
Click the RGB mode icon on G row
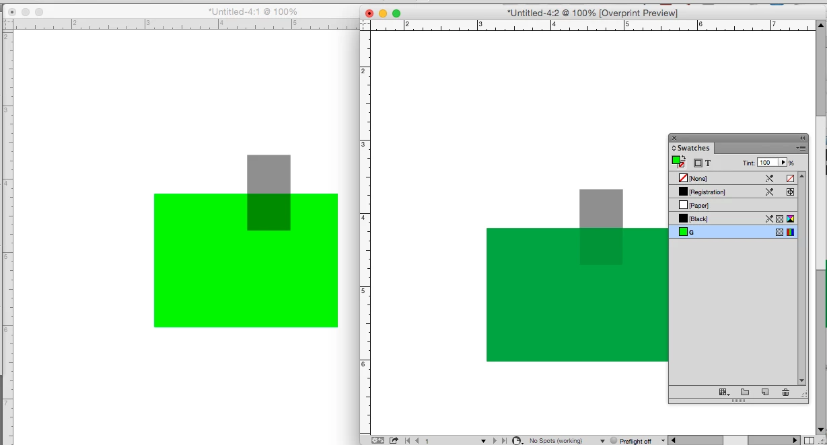click(790, 232)
